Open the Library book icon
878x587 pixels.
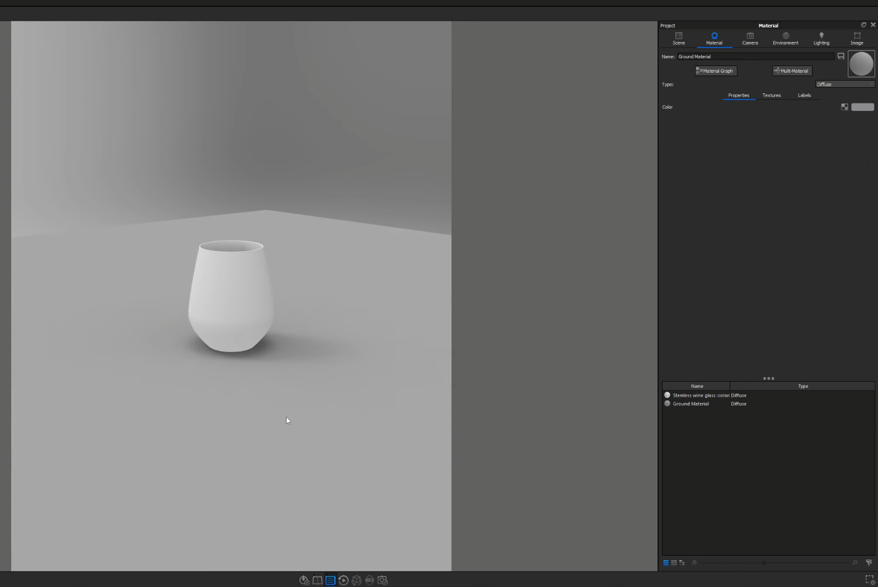pos(317,580)
